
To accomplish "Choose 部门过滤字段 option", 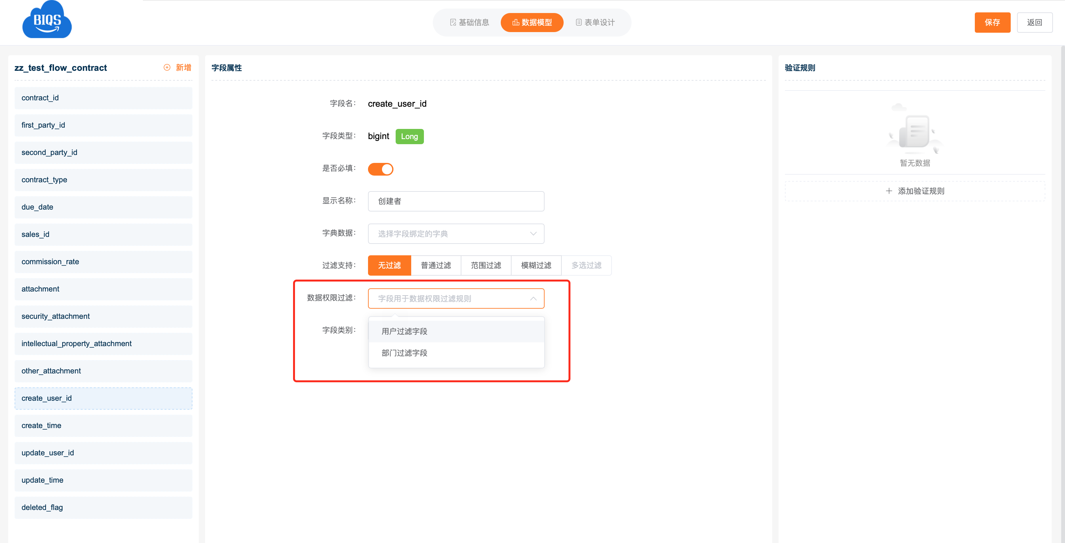I will point(456,353).
